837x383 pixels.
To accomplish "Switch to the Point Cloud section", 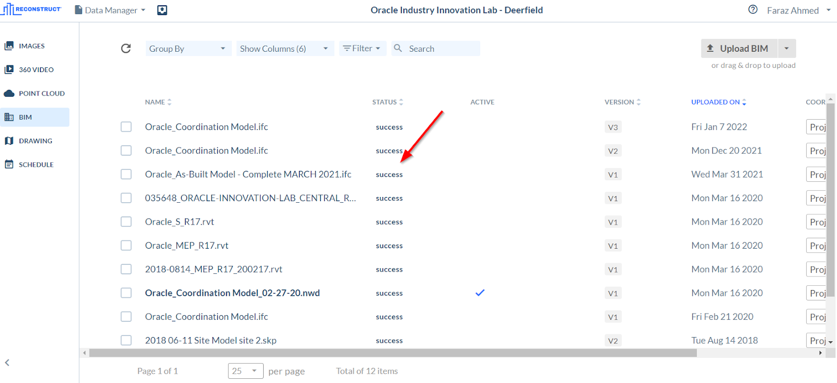I will click(x=35, y=94).
